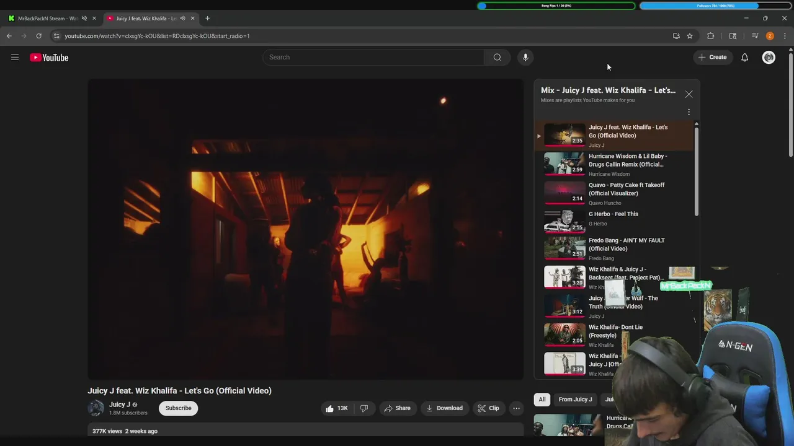Click the Followers progress bar overlay
The width and height of the screenshot is (794, 446).
pyautogui.click(x=716, y=6)
